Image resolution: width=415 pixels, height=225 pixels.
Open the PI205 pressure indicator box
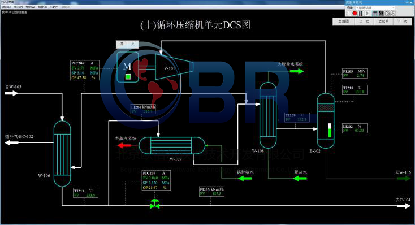pyautogui.click(x=355, y=73)
